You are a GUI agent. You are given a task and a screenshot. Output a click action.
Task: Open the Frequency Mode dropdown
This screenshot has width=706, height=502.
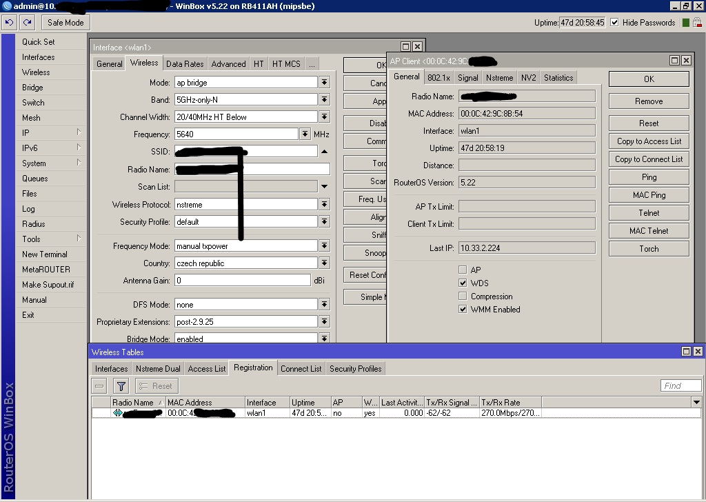324,245
